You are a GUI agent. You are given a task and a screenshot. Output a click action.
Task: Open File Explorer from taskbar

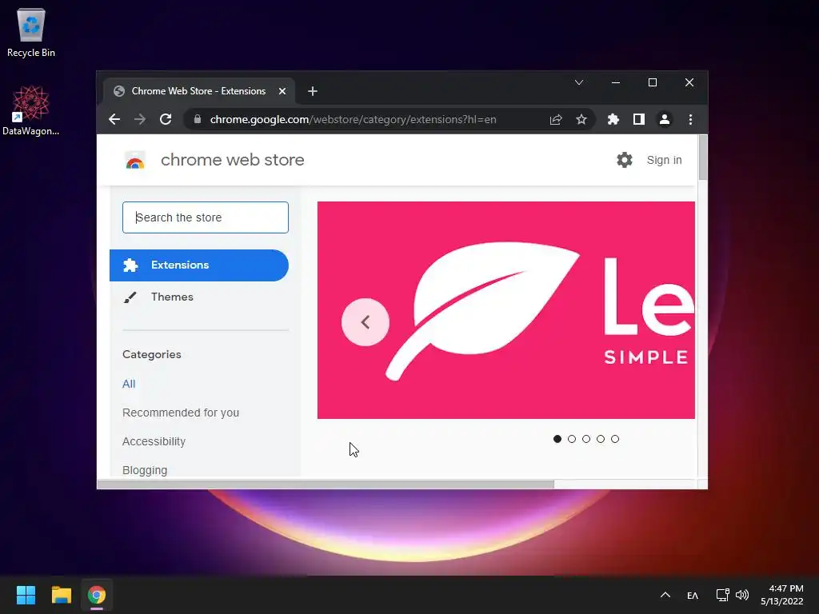pos(61,595)
